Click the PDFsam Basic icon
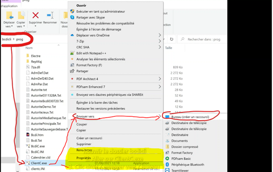Viewport: 273px width, 172px height. point(167,158)
